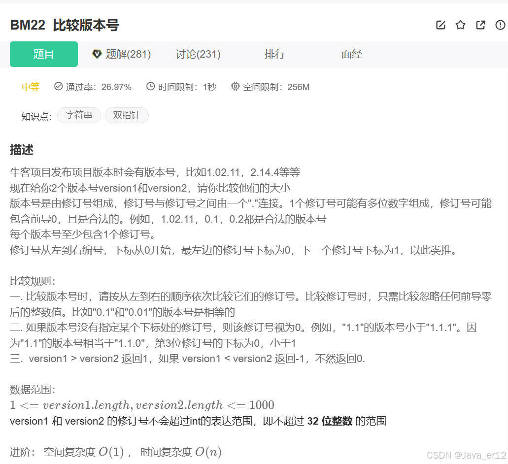Screen dimensions: 508x464
Task: Click the CSDN @Java_er12 watermark link
Action: click(466, 455)
